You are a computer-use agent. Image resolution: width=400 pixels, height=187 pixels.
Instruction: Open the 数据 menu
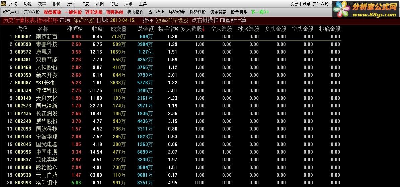pyautogui.click(x=99, y=4)
